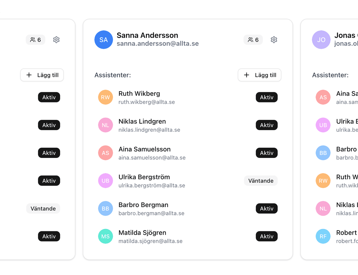Click Barbro Bergman's Aktiv status badge
Image resolution: width=358 pixels, height=275 pixels.
point(267,209)
